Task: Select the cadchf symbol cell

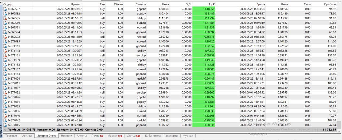Action: [x=141, y=120]
